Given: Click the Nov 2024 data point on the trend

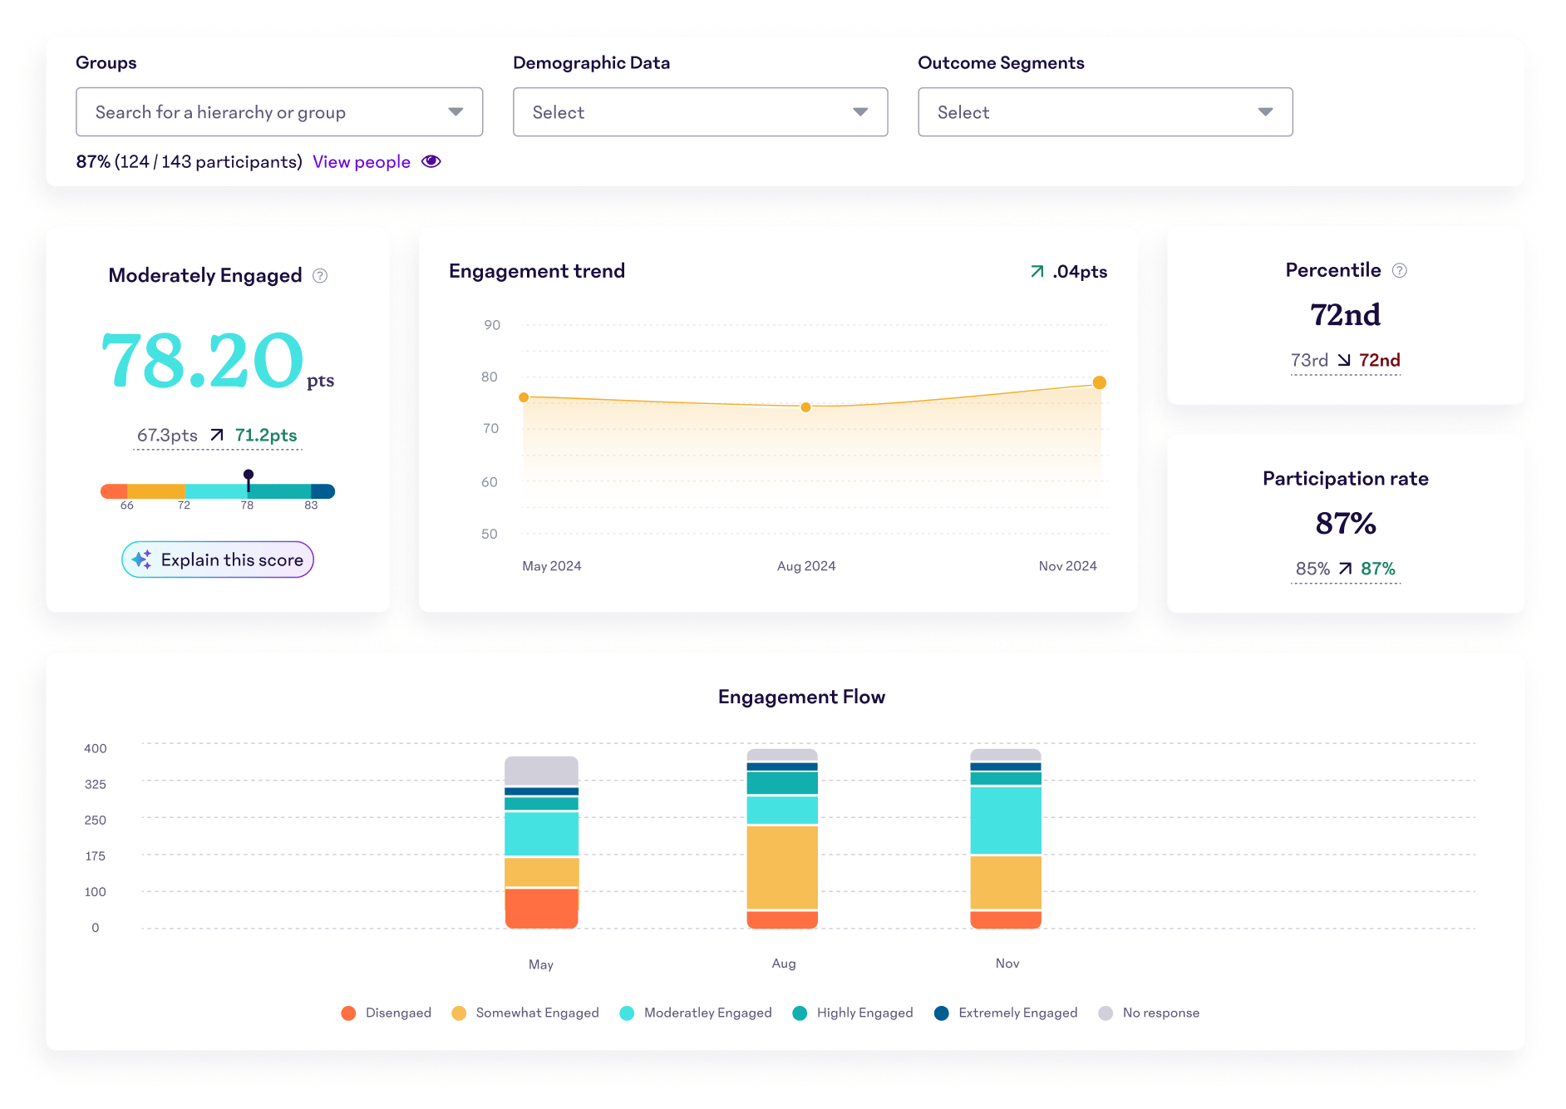Looking at the screenshot, I should [x=1099, y=381].
